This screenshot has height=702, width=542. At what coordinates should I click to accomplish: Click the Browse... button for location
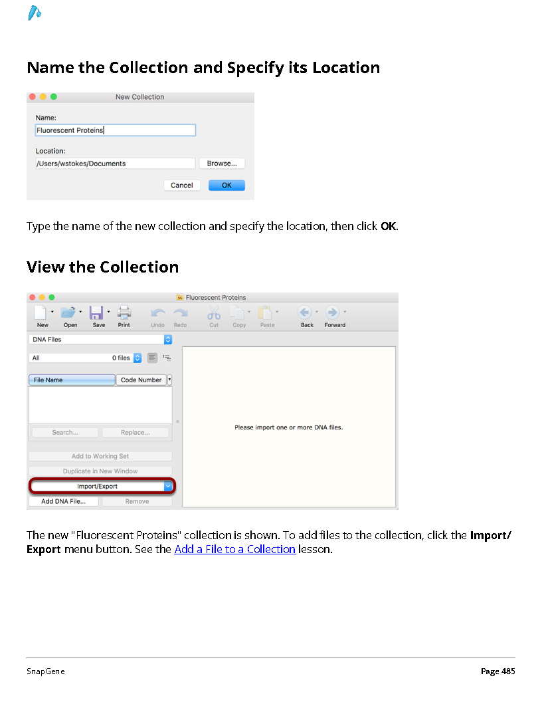point(222,164)
